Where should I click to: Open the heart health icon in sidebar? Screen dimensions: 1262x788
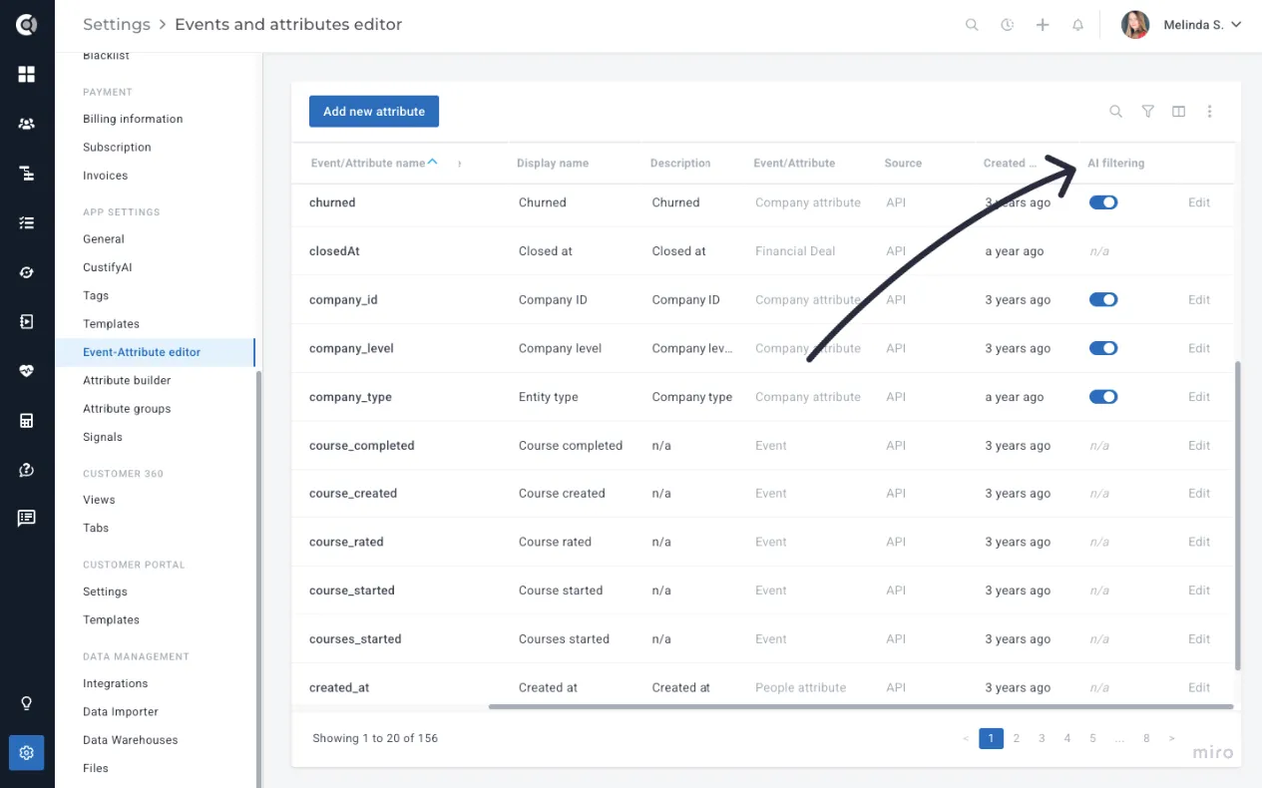coord(27,371)
